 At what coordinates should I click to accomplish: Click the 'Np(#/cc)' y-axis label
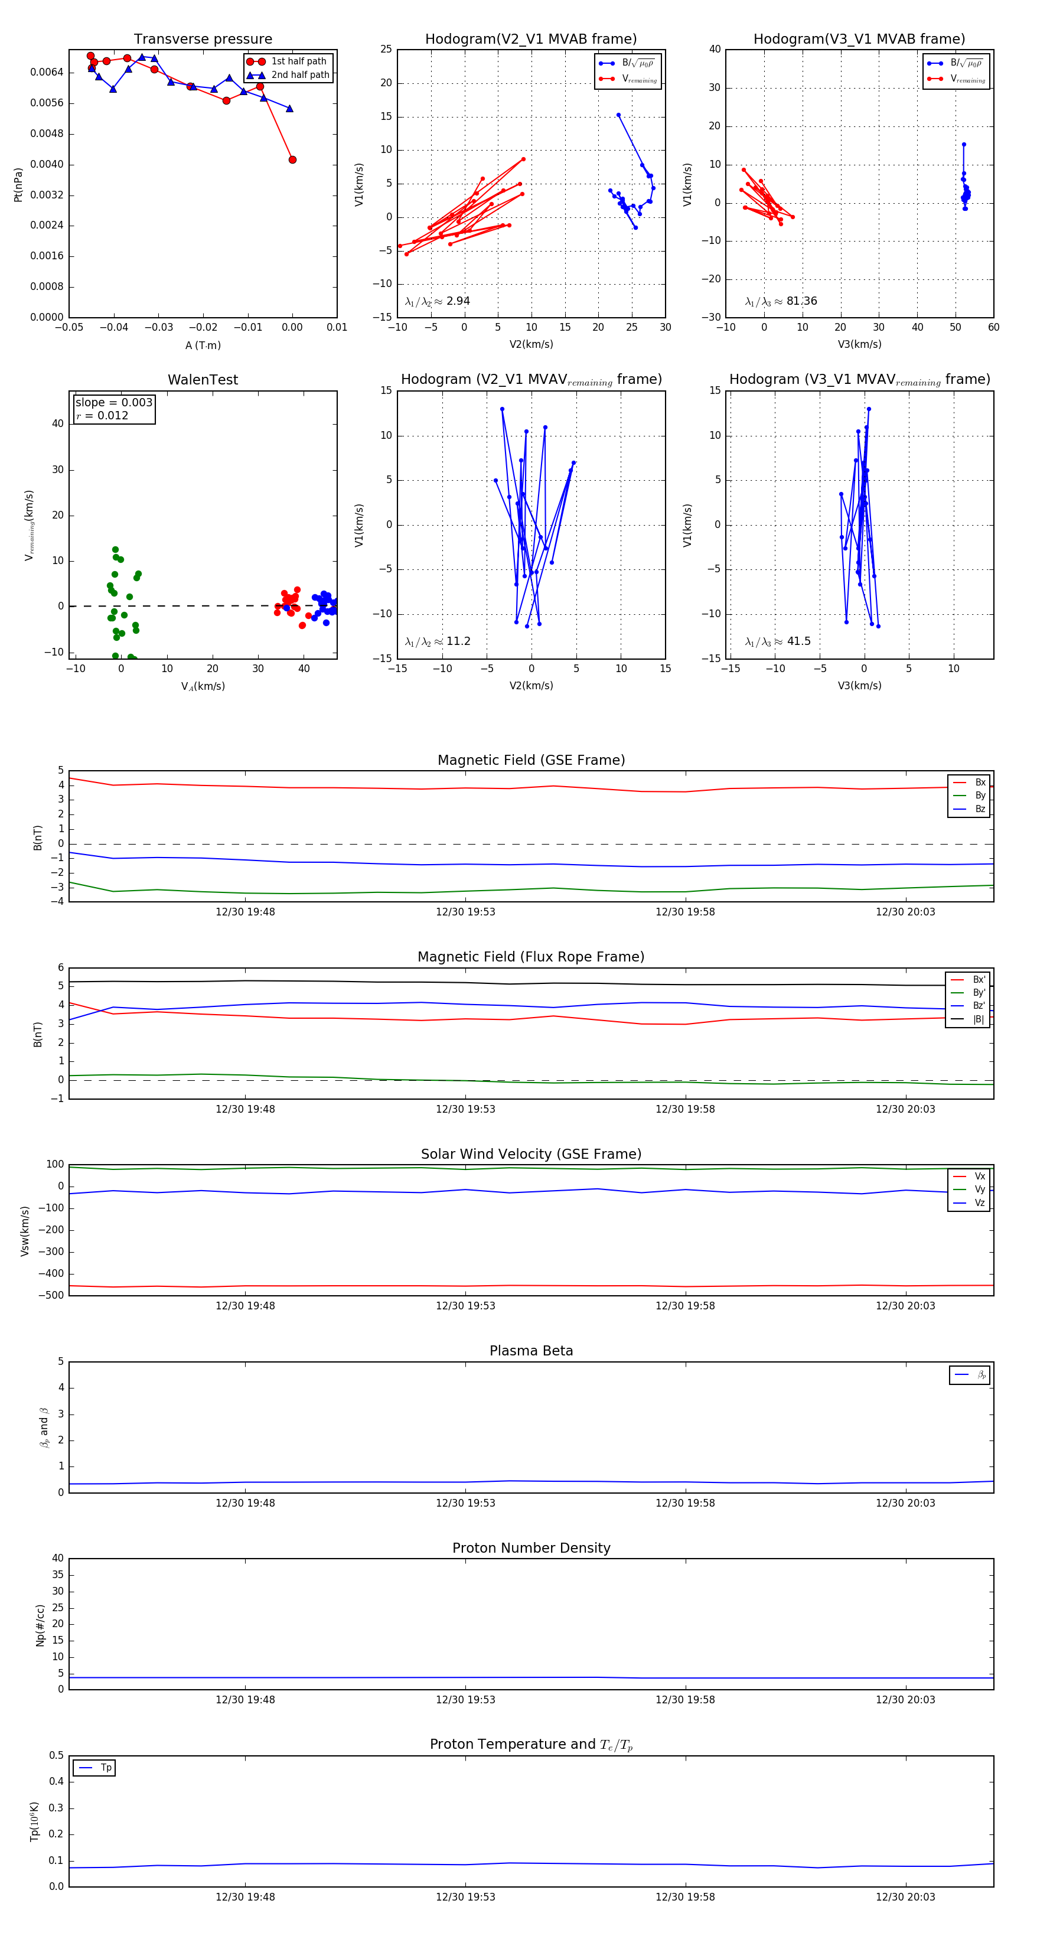coord(40,1625)
